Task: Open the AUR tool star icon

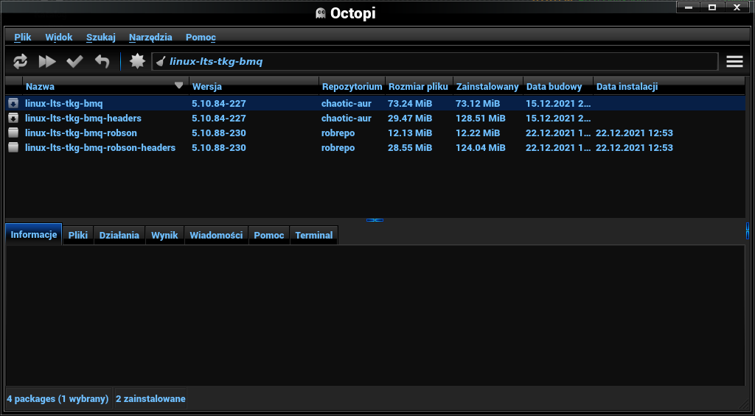Action: click(137, 61)
